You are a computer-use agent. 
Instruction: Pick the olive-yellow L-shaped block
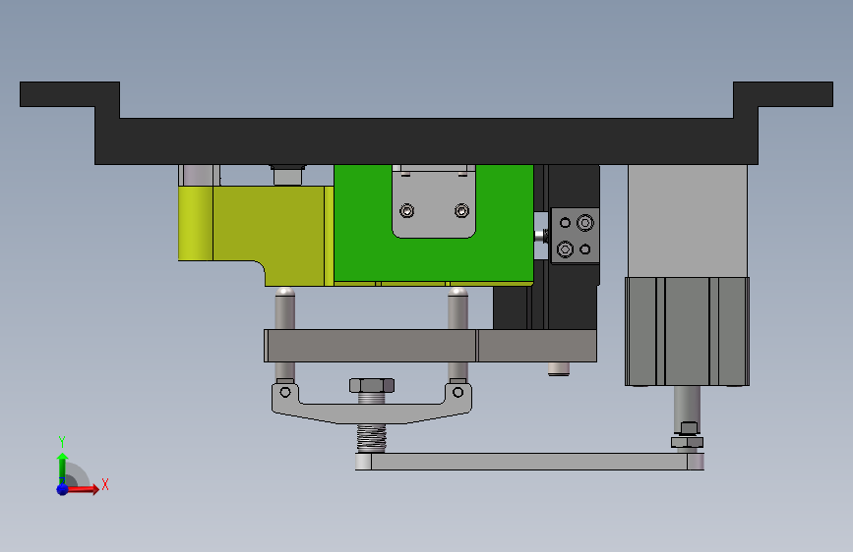point(272,234)
